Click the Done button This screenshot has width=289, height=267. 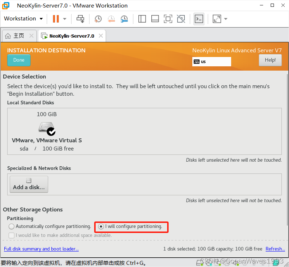19,60
